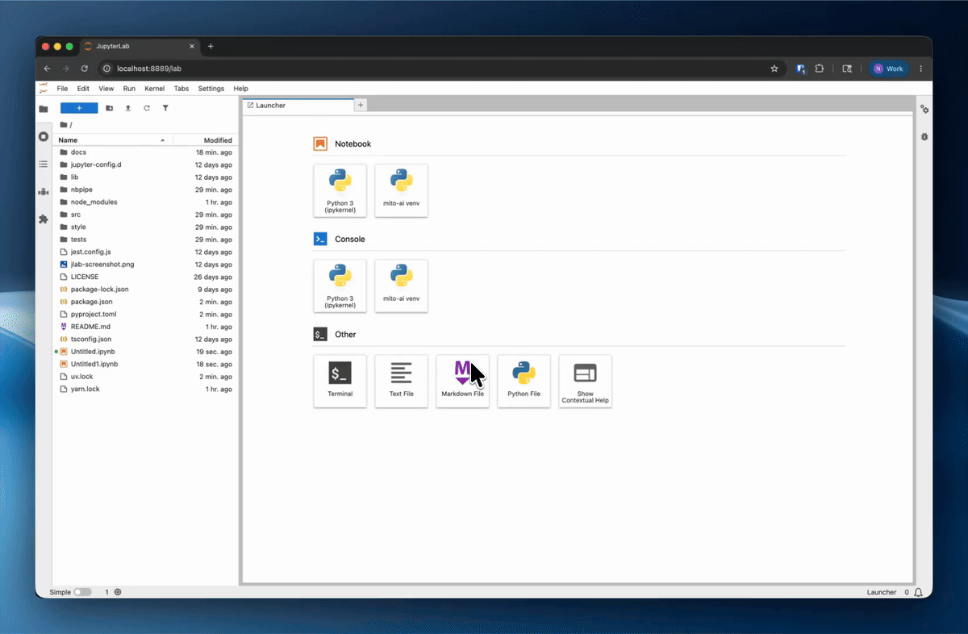Select the docs folder
The width and height of the screenshot is (968, 634).
point(145,152)
